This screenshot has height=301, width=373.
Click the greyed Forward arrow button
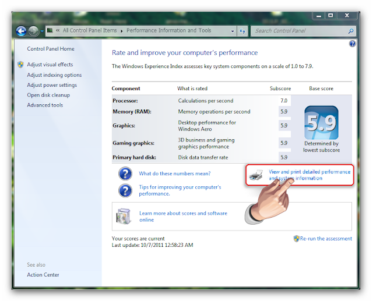(x=33, y=31)
